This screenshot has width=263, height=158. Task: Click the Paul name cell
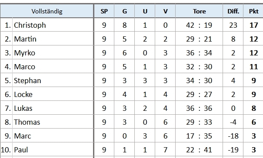tap(53, 150)
